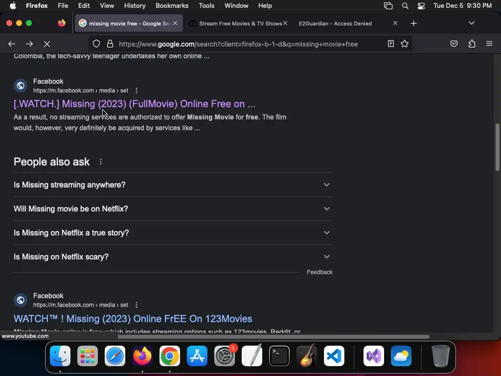The image size is (501, 376).
Task: Open GarageBand from the Dock
Action: [307, 356]
